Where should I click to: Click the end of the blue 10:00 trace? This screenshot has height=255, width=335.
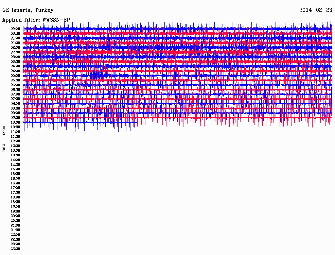pyautogui.click(x=137, y=122)
